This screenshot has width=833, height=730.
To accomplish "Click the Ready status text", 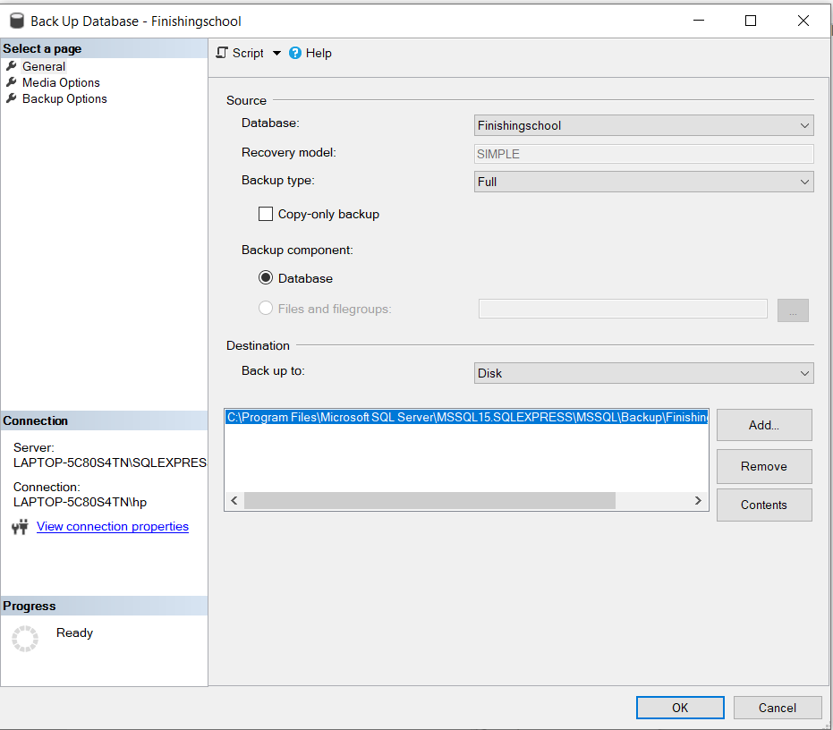I will [x=74, y=632].
